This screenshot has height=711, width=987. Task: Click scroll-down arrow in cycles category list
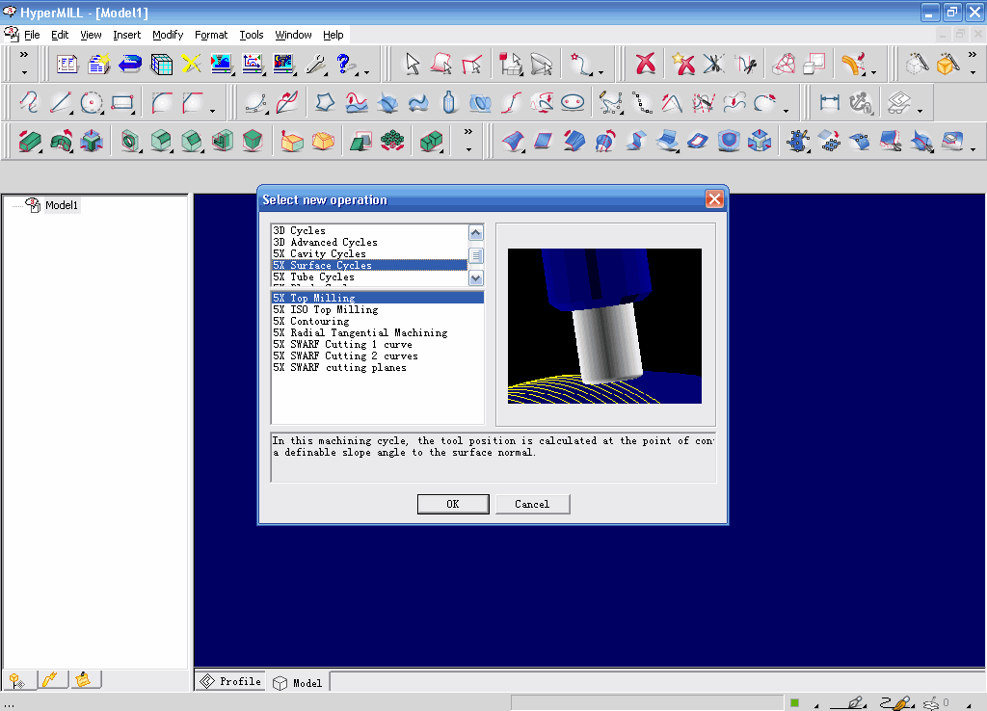476,277
